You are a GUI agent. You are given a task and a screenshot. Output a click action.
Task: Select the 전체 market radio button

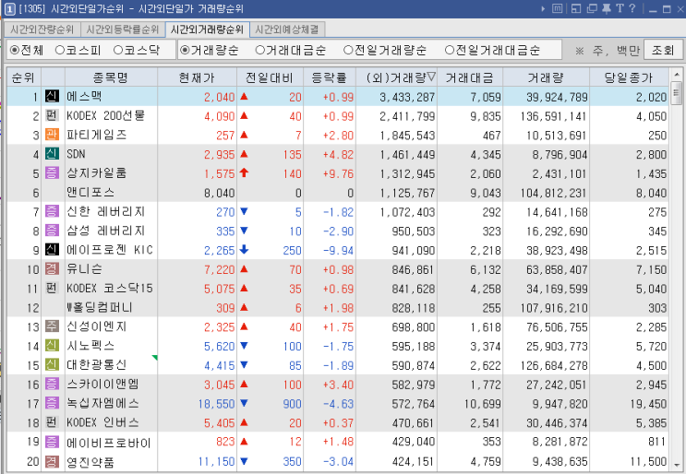coord(15,50)
